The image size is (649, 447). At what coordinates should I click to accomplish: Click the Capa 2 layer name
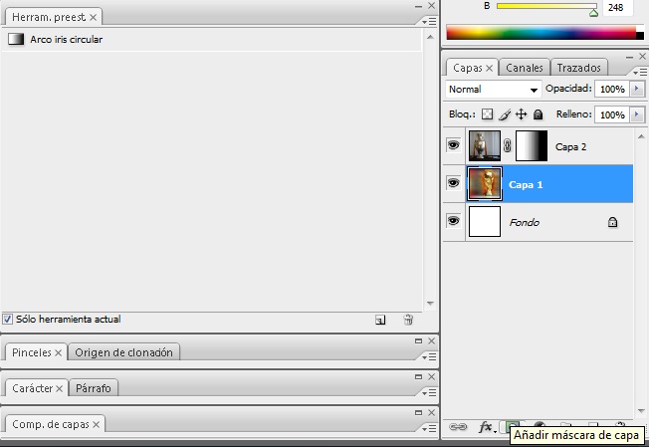(x=570, y=147)
